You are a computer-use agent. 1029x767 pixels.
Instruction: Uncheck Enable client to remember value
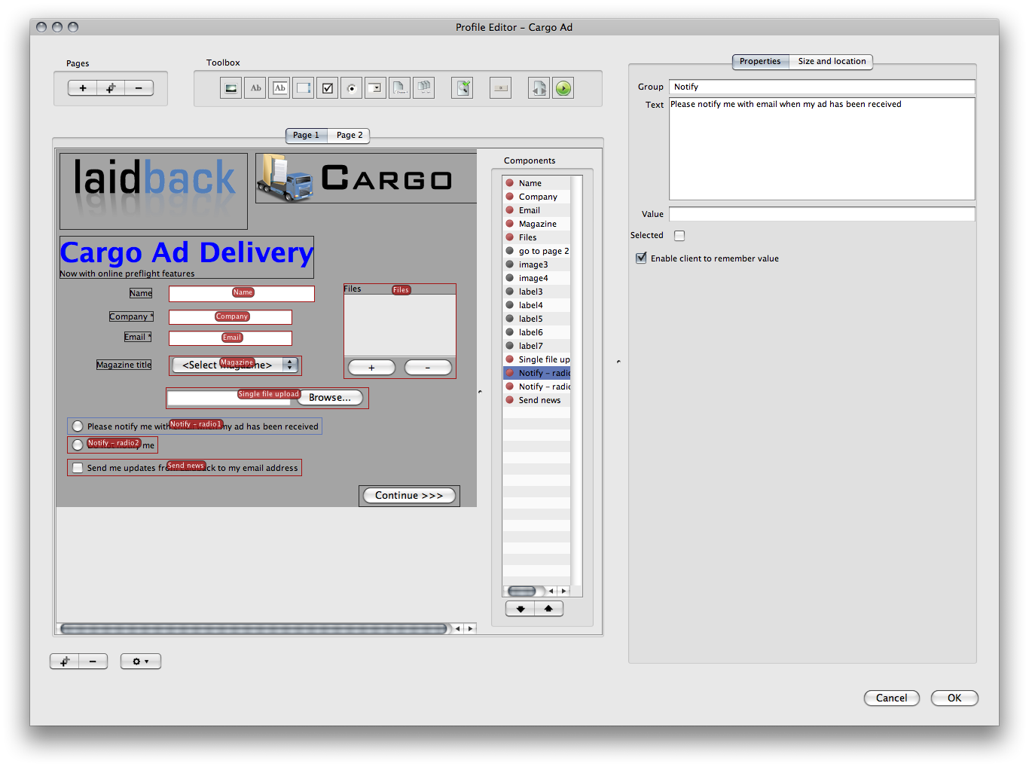point(641,258)
